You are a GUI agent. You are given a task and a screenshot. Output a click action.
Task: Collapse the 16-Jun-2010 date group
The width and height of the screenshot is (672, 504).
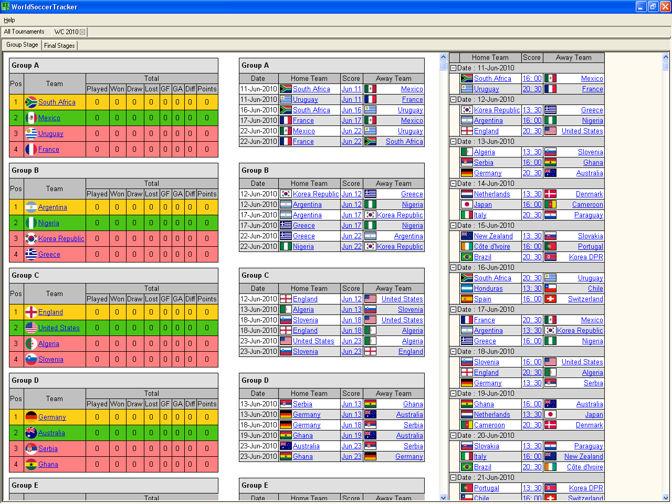(453, 267)
